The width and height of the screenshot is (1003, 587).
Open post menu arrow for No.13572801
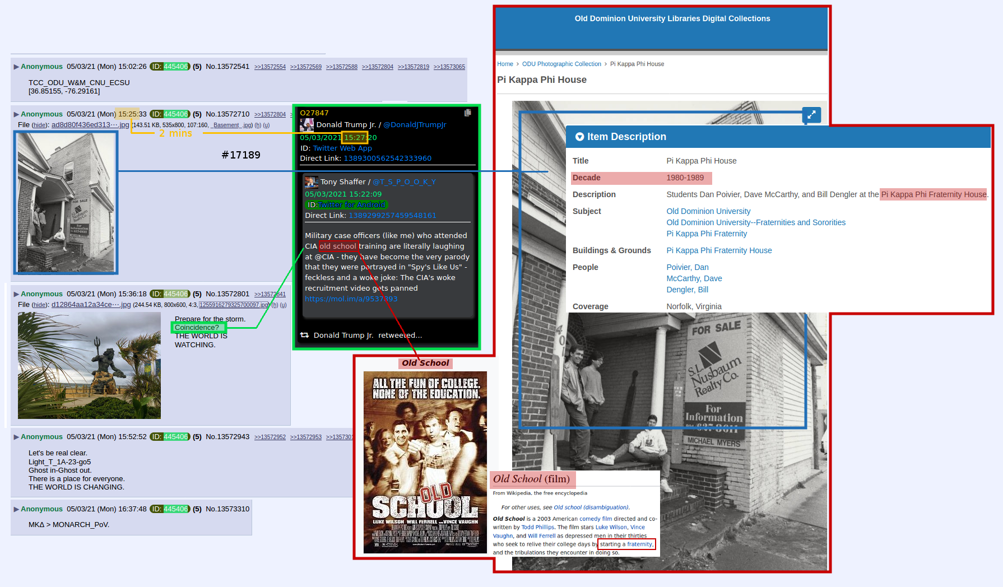point(16,294)
